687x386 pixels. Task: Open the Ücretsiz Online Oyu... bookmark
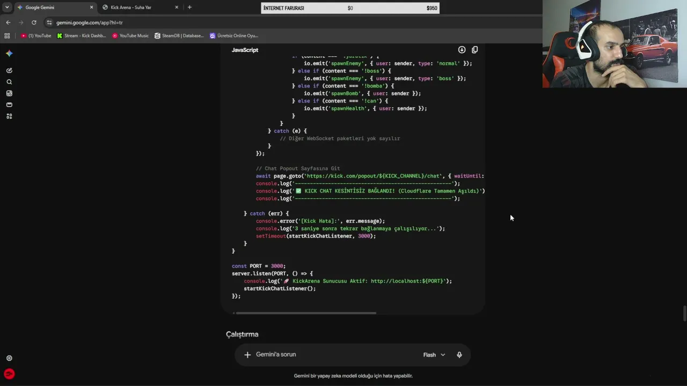pyautogui.click(x=234, y=36)
